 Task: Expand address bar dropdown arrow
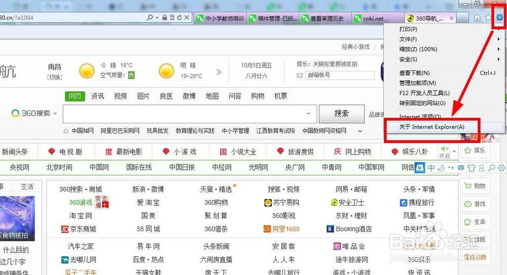click(x=157, y=17)
